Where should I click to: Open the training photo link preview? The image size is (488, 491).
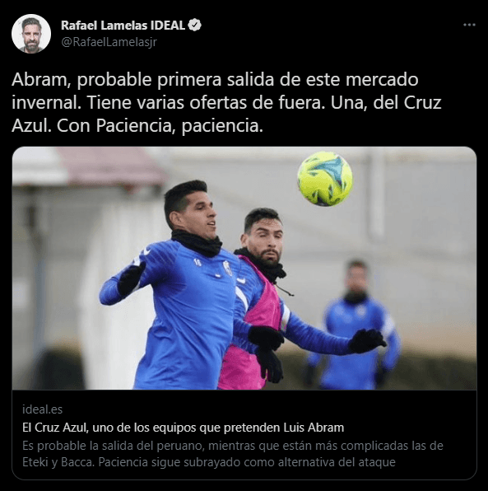click(x=244, y=268)
